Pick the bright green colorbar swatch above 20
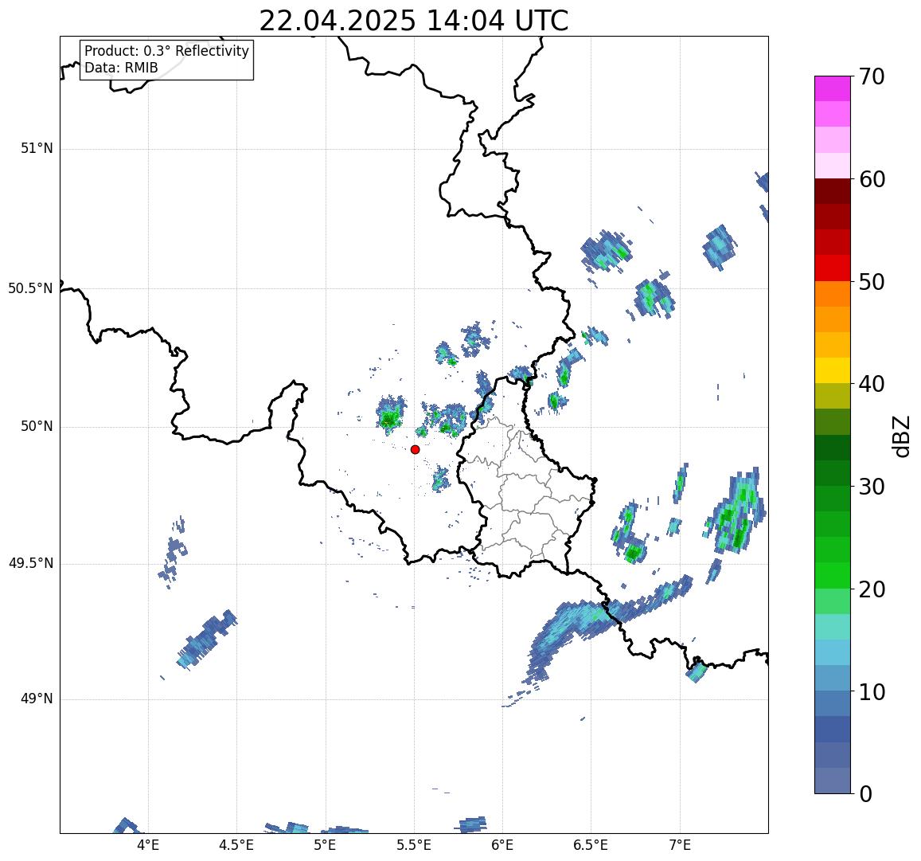921x861 pixels. [833, 576]
